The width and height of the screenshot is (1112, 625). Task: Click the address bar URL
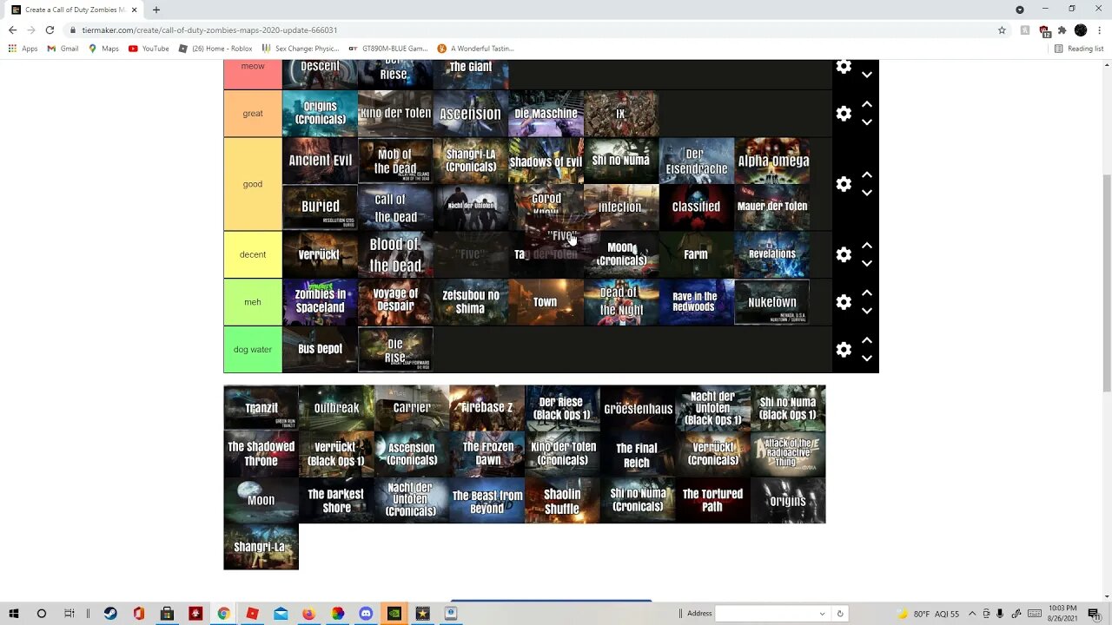(209, 30)
